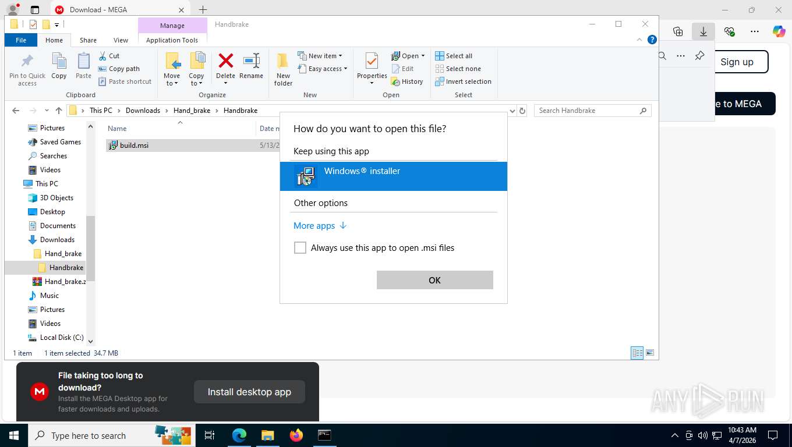Choose Windows installer app option
This screenshot has width=792, height=447.
pyautogui.click(x=394, y=176)
